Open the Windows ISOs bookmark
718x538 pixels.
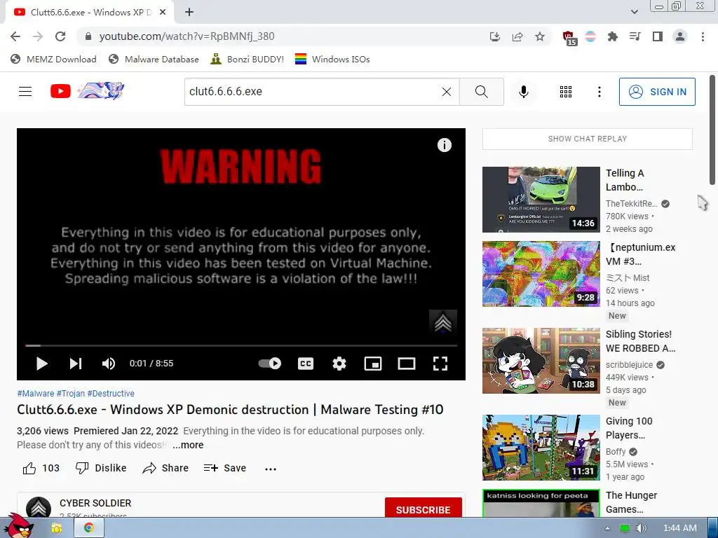pyautogui.click(x=332, y=60)
